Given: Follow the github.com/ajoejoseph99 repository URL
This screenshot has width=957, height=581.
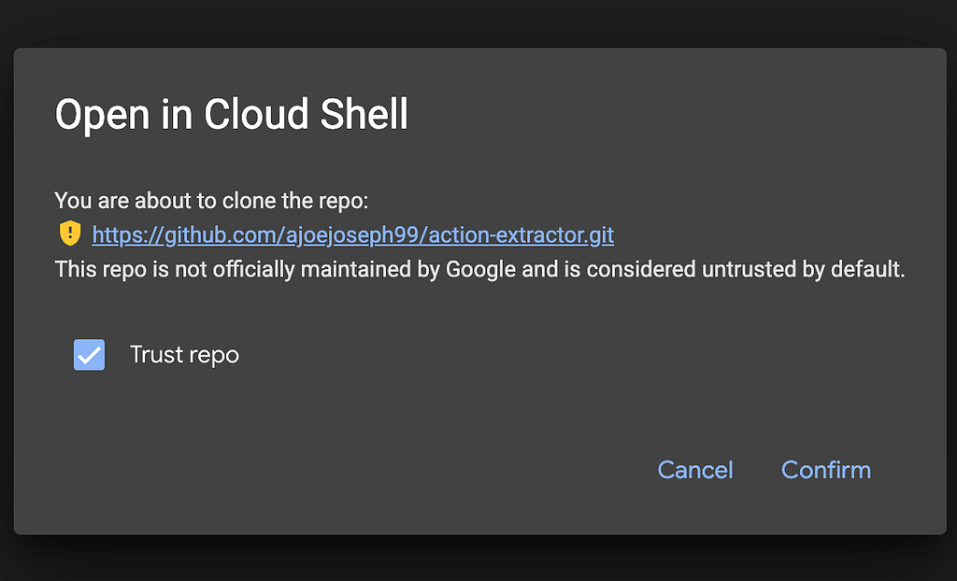Looking at the screenshot, I should pyautogui.click(x=352, y=234).
